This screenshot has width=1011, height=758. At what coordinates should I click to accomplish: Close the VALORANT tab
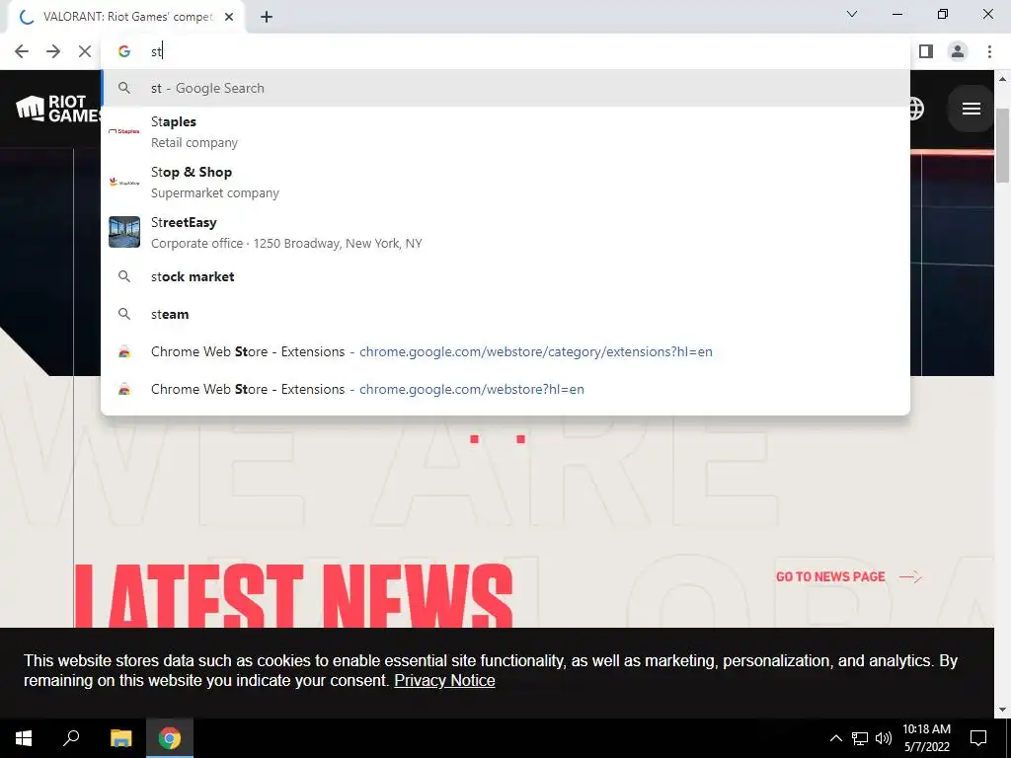(x=229, y=18)
